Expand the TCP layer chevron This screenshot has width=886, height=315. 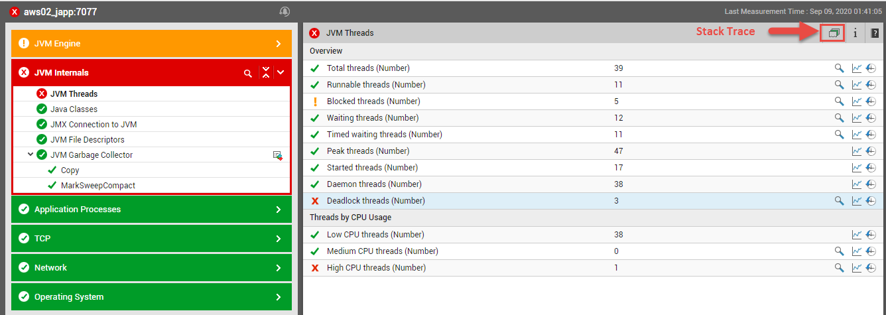pos(279,239)
